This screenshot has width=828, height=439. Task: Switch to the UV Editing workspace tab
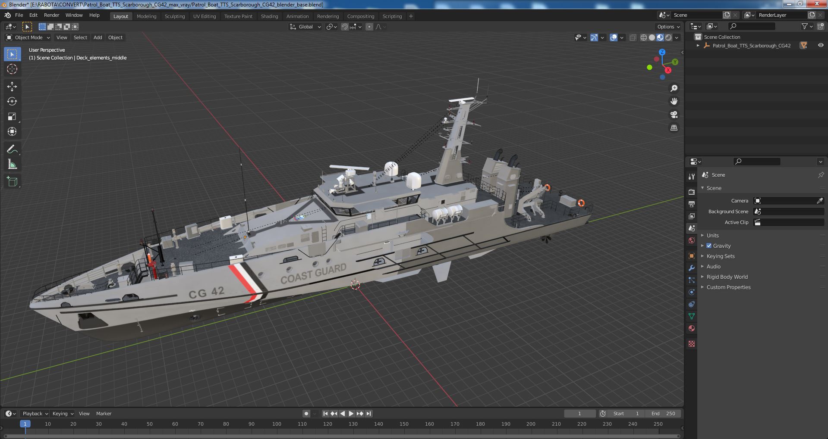204,16
